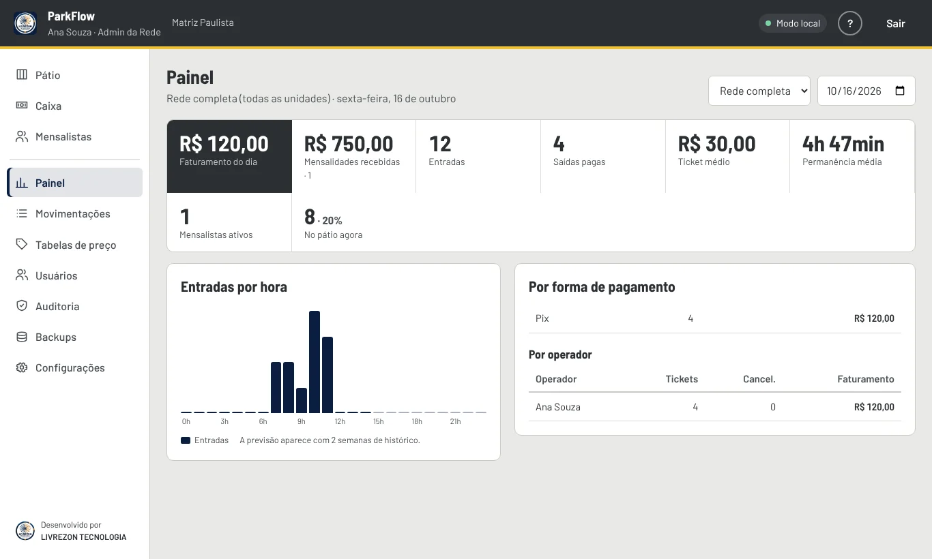
Task: Click the Pix payment row
Action: [715, 318]
